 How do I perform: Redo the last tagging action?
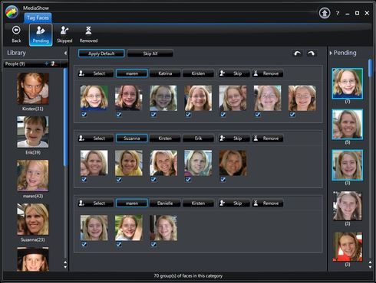[x=312, y=54]
